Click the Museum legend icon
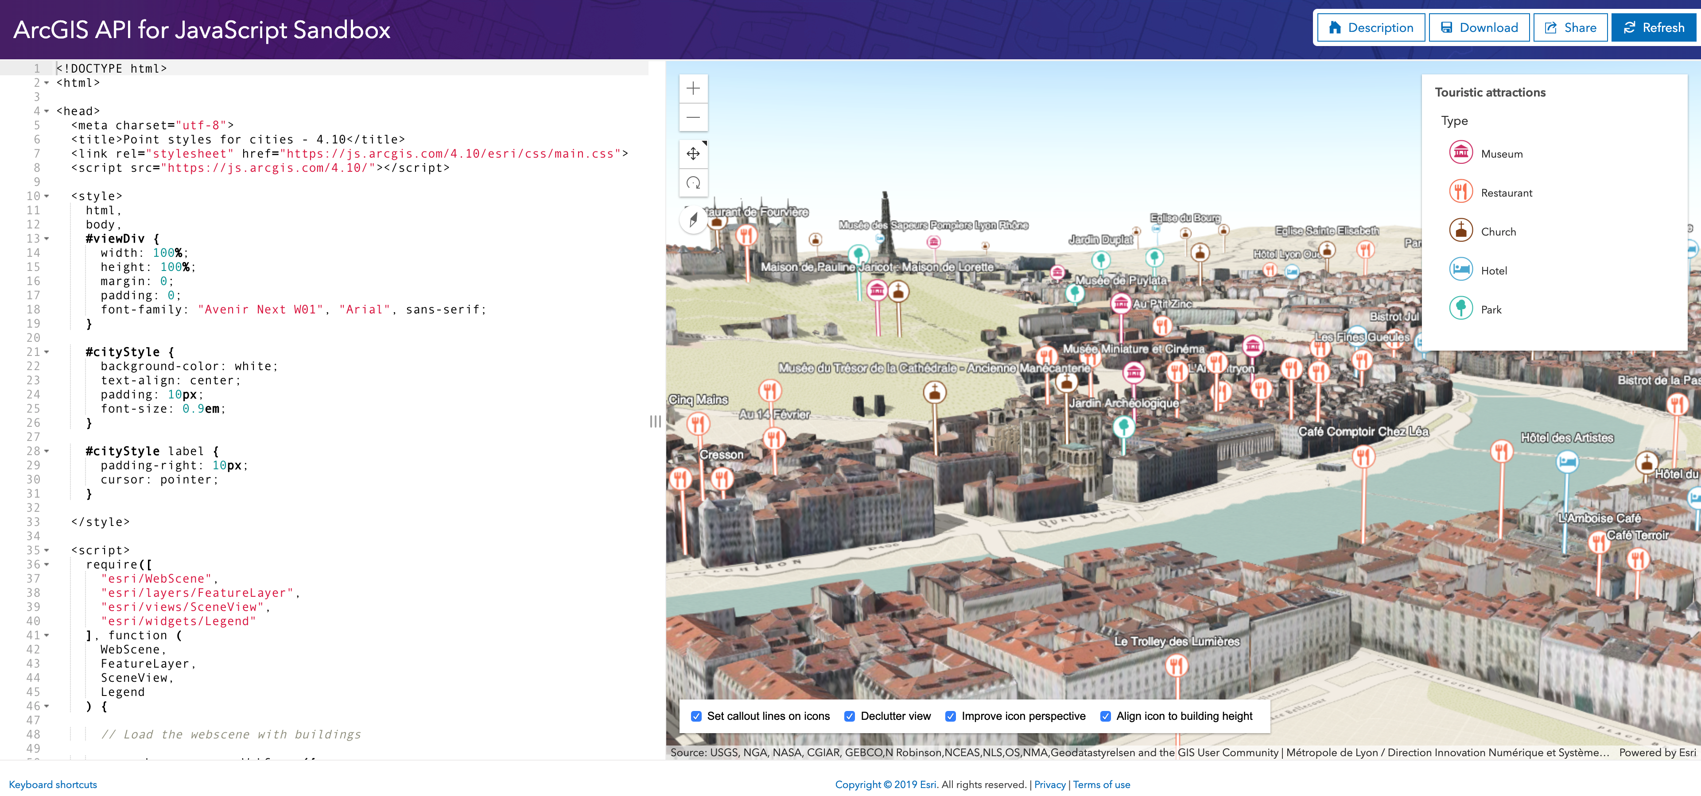 (1460, 152)
